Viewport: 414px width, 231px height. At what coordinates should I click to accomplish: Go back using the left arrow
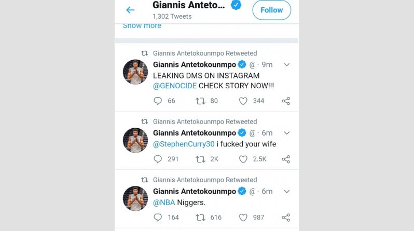coord(130,10)
